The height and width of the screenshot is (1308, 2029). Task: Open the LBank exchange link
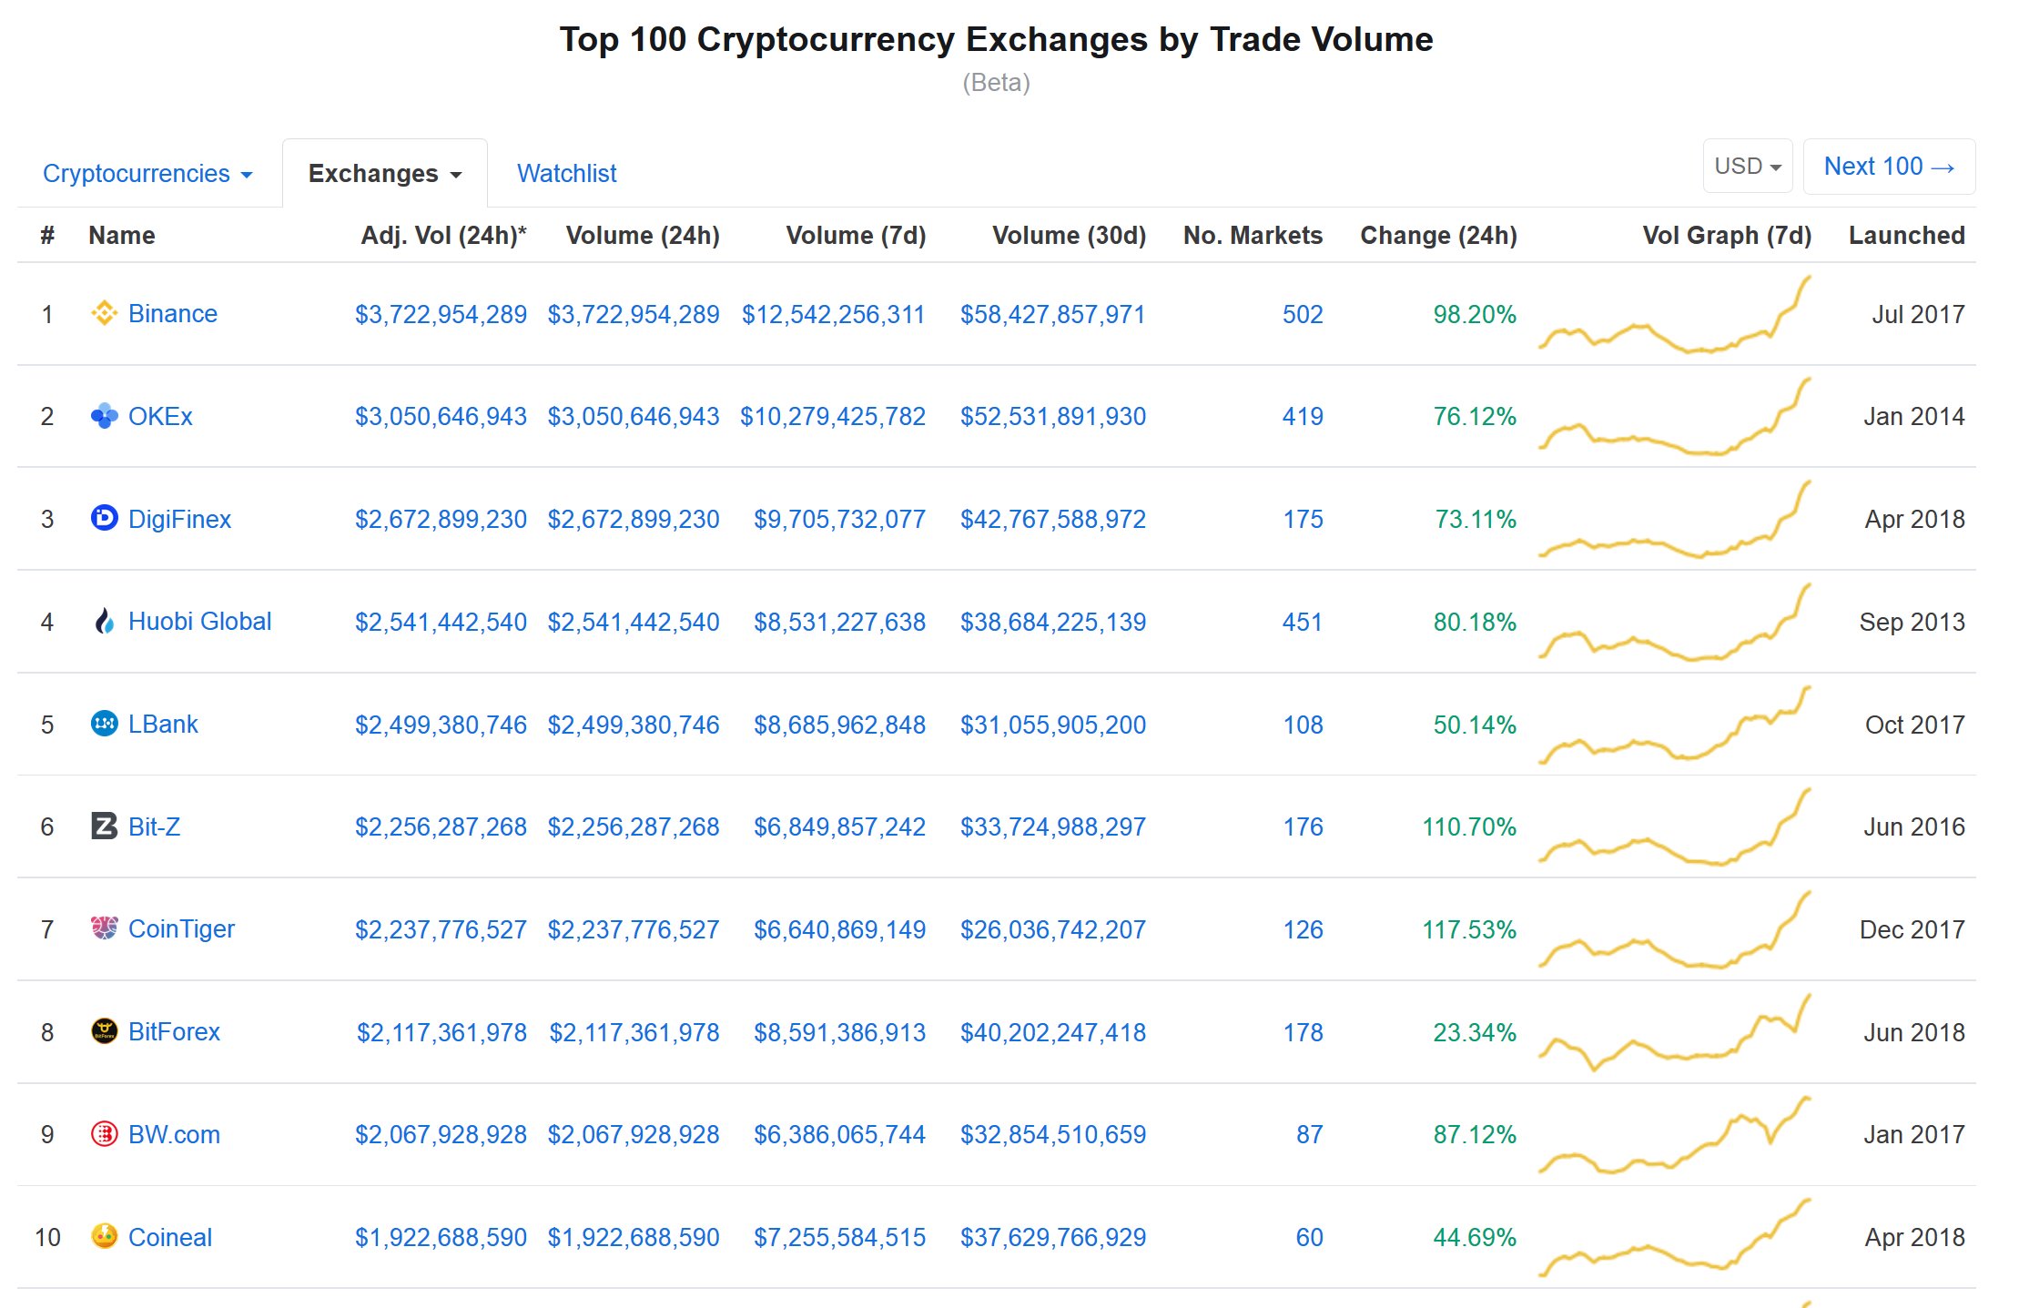coord(163,724)
